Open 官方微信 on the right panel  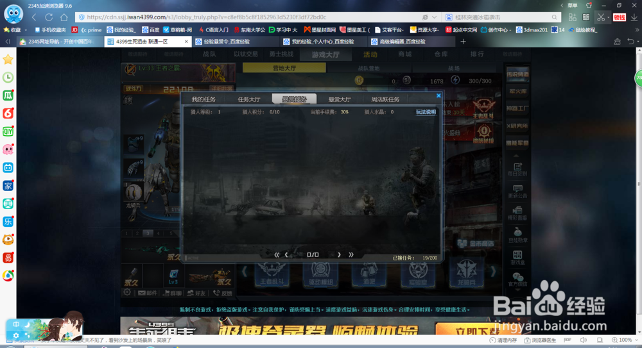pos(517,279)
